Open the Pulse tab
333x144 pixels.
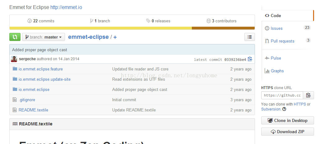276,58
